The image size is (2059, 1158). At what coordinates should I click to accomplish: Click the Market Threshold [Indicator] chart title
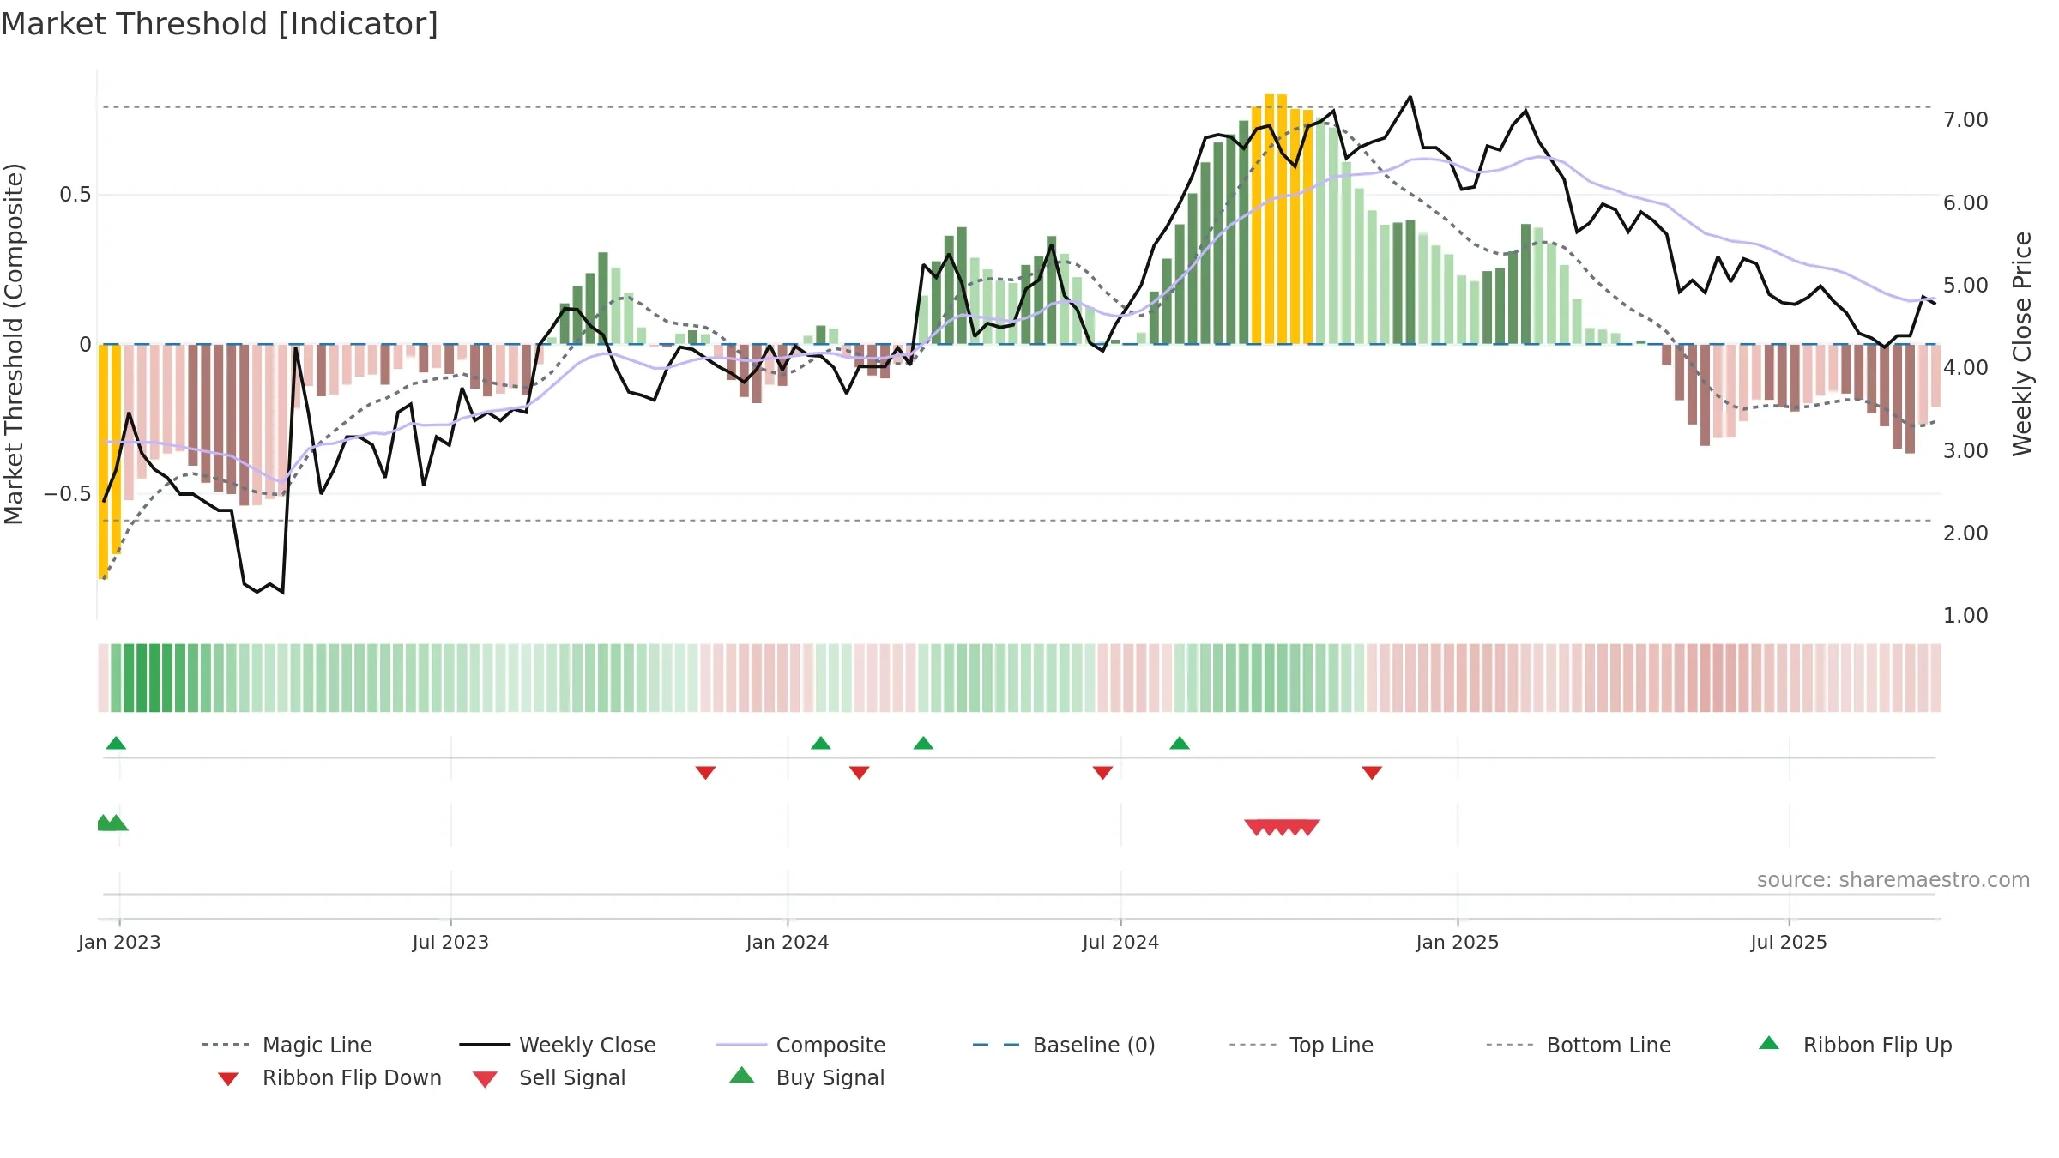pyautogui.click(x=220, y=24)
